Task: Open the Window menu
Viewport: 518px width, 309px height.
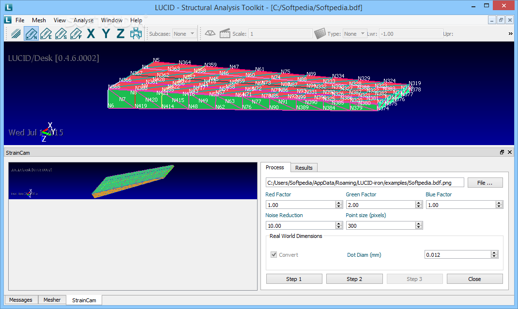Action: [112, 20]
